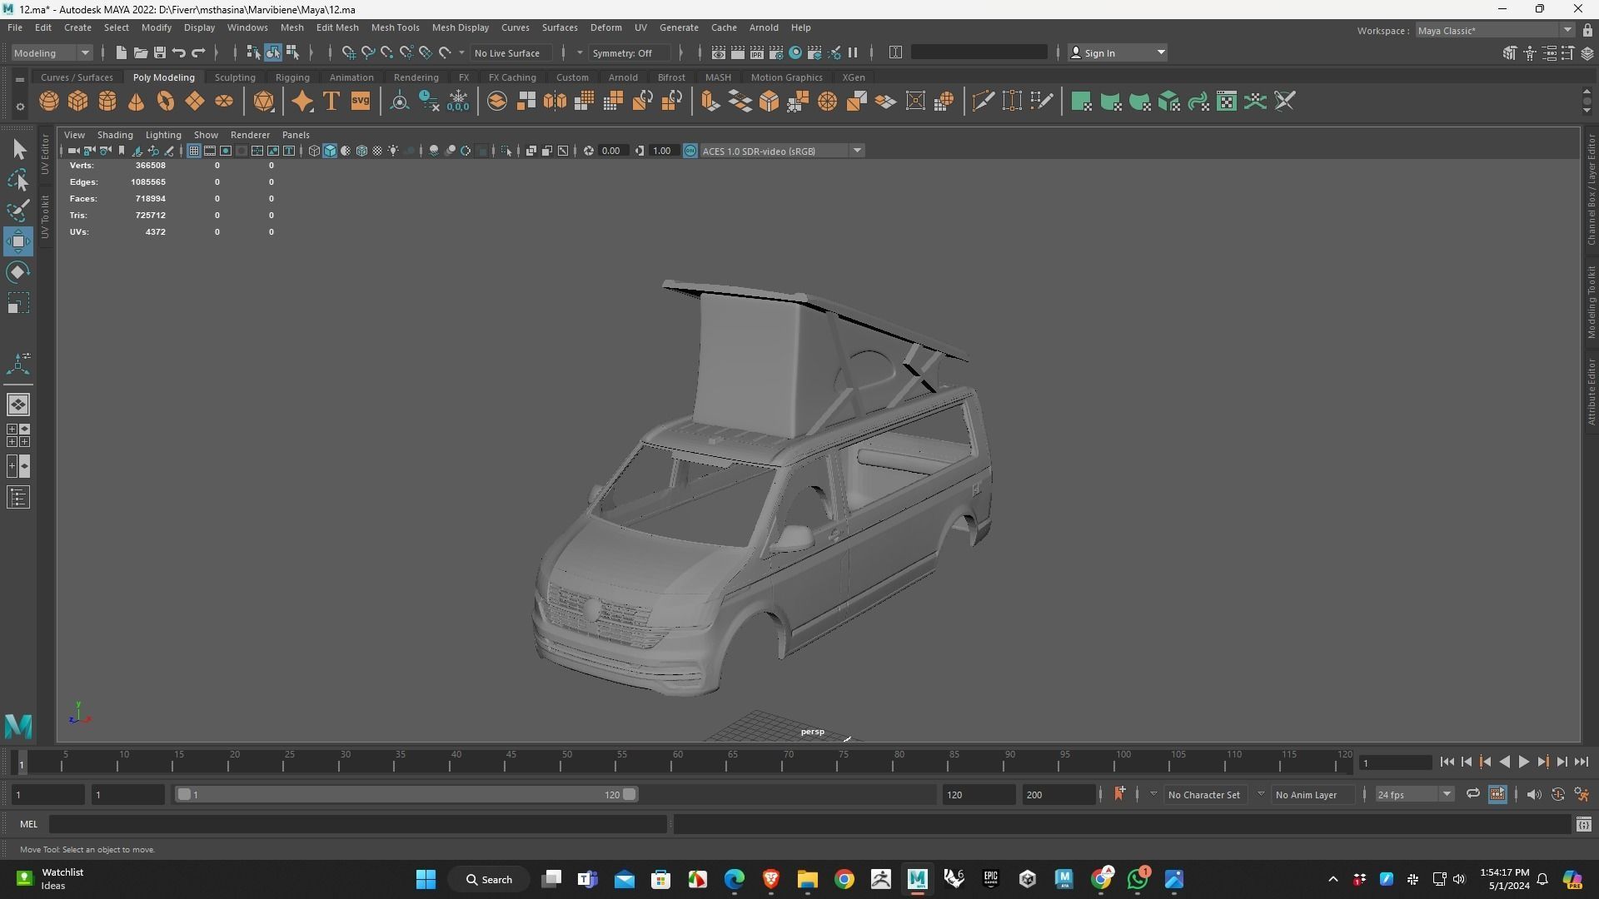Click the range slider start handle
The width and height of the screenshot is (1599, 899).
(184, 794)
